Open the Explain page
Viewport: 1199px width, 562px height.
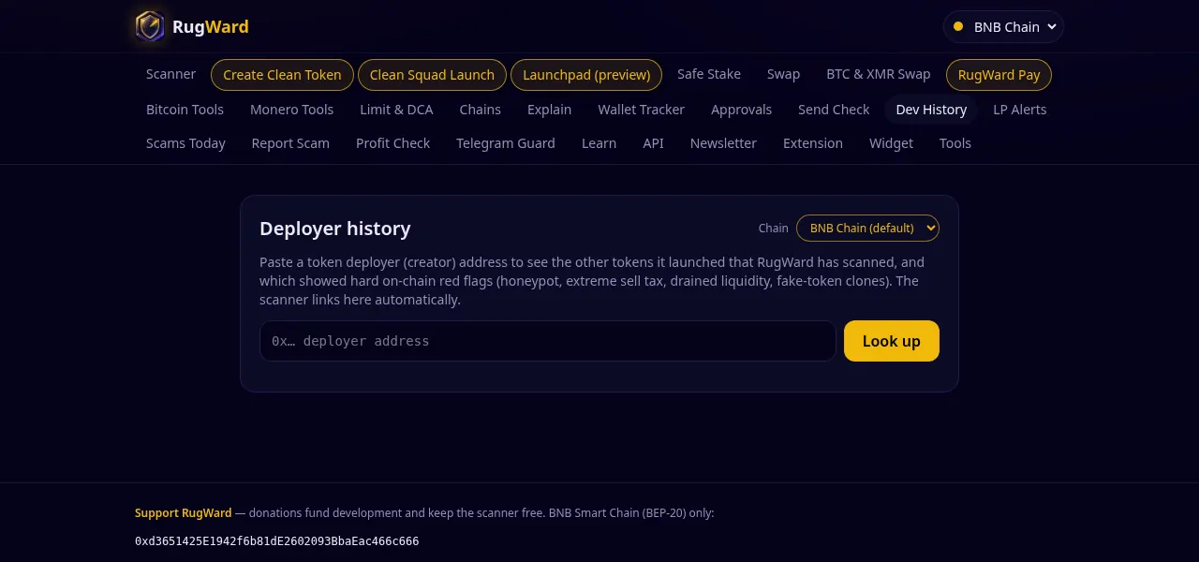click(550, 110)
